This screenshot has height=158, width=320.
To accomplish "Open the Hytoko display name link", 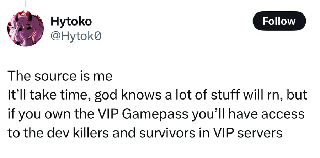I will (x=71, y=21).
